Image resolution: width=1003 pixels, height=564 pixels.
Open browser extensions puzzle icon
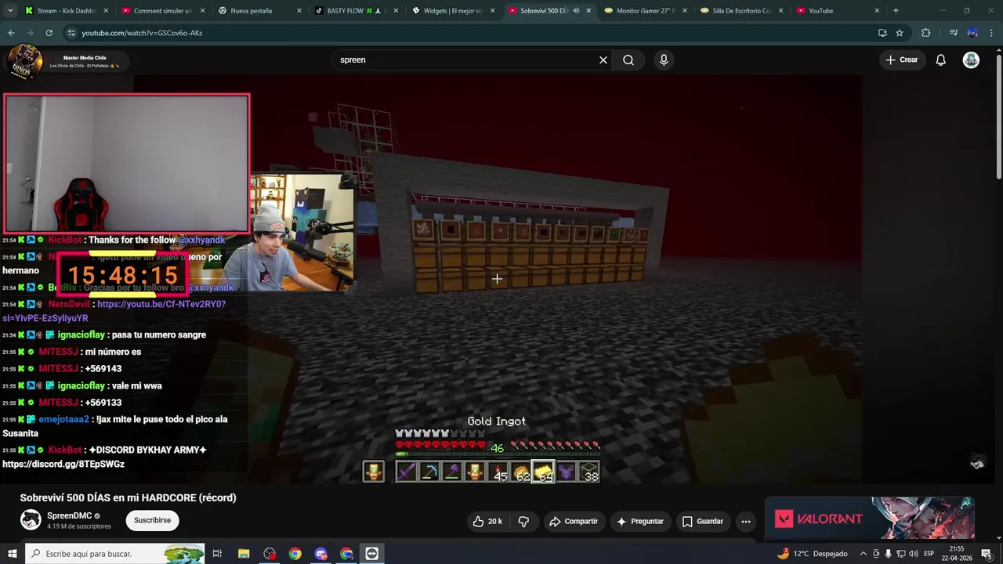pyautogui.click(x=926, y=33)
